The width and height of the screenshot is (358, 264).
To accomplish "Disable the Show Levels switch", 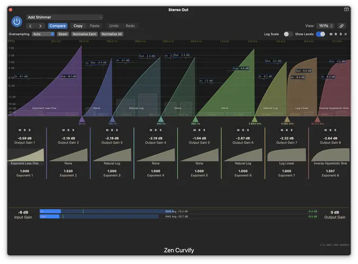I will point(320,34).
